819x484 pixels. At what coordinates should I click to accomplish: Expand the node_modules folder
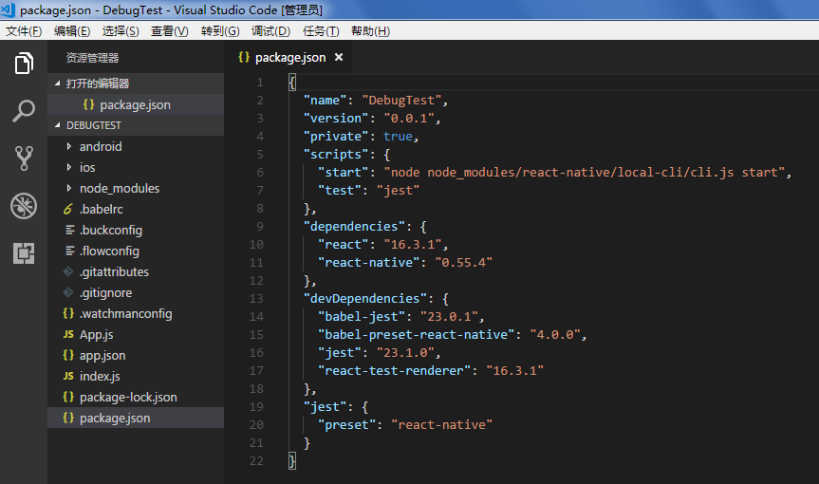[x=119, y=188]
